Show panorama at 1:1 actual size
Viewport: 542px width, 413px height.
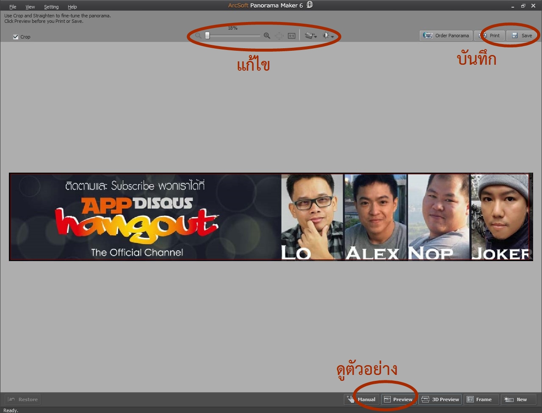click(x=292, y=36)
